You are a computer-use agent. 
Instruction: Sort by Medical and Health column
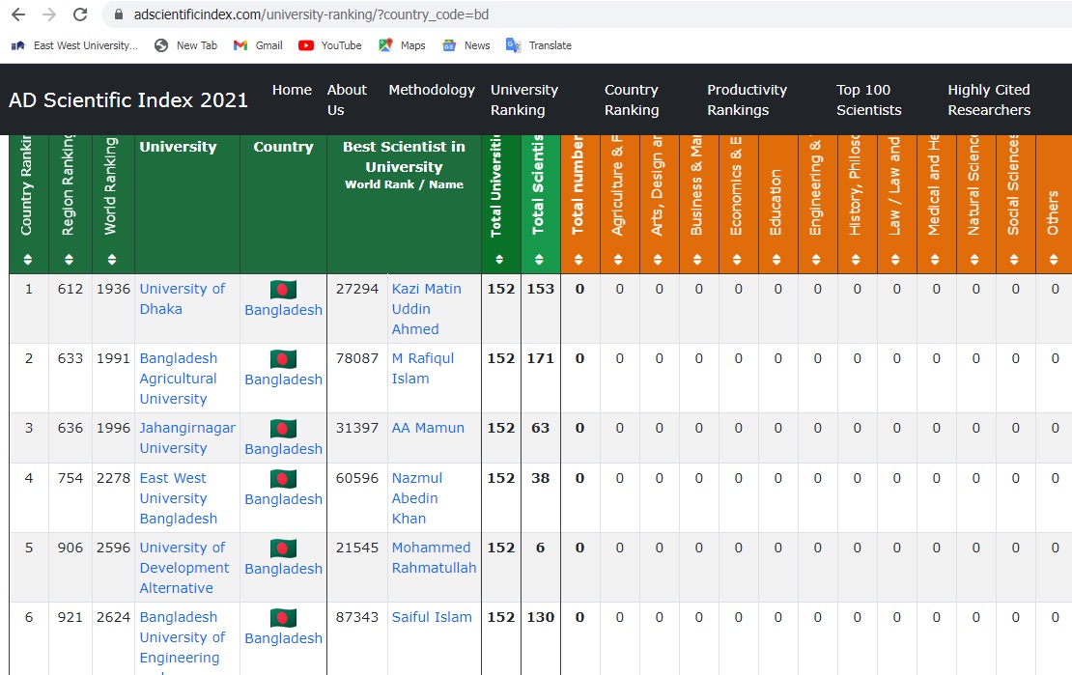[x=936, y=259]
